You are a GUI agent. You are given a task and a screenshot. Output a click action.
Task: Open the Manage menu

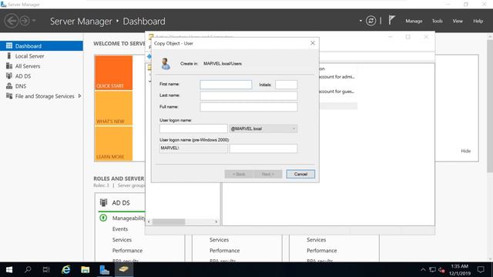(x=414, y=21)
